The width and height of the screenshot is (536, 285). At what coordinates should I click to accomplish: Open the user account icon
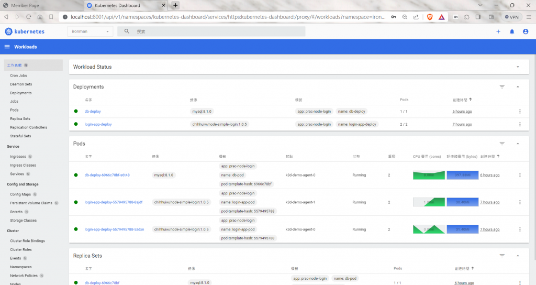(x=526, y=31)
